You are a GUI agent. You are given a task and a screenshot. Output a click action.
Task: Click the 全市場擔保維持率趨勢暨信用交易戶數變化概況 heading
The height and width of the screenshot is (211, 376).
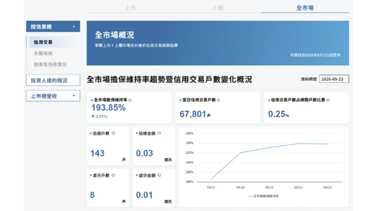coord(169,79)
